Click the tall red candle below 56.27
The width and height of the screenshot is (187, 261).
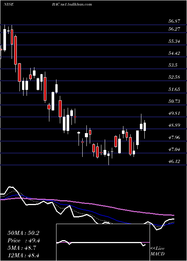coord(16,50)
